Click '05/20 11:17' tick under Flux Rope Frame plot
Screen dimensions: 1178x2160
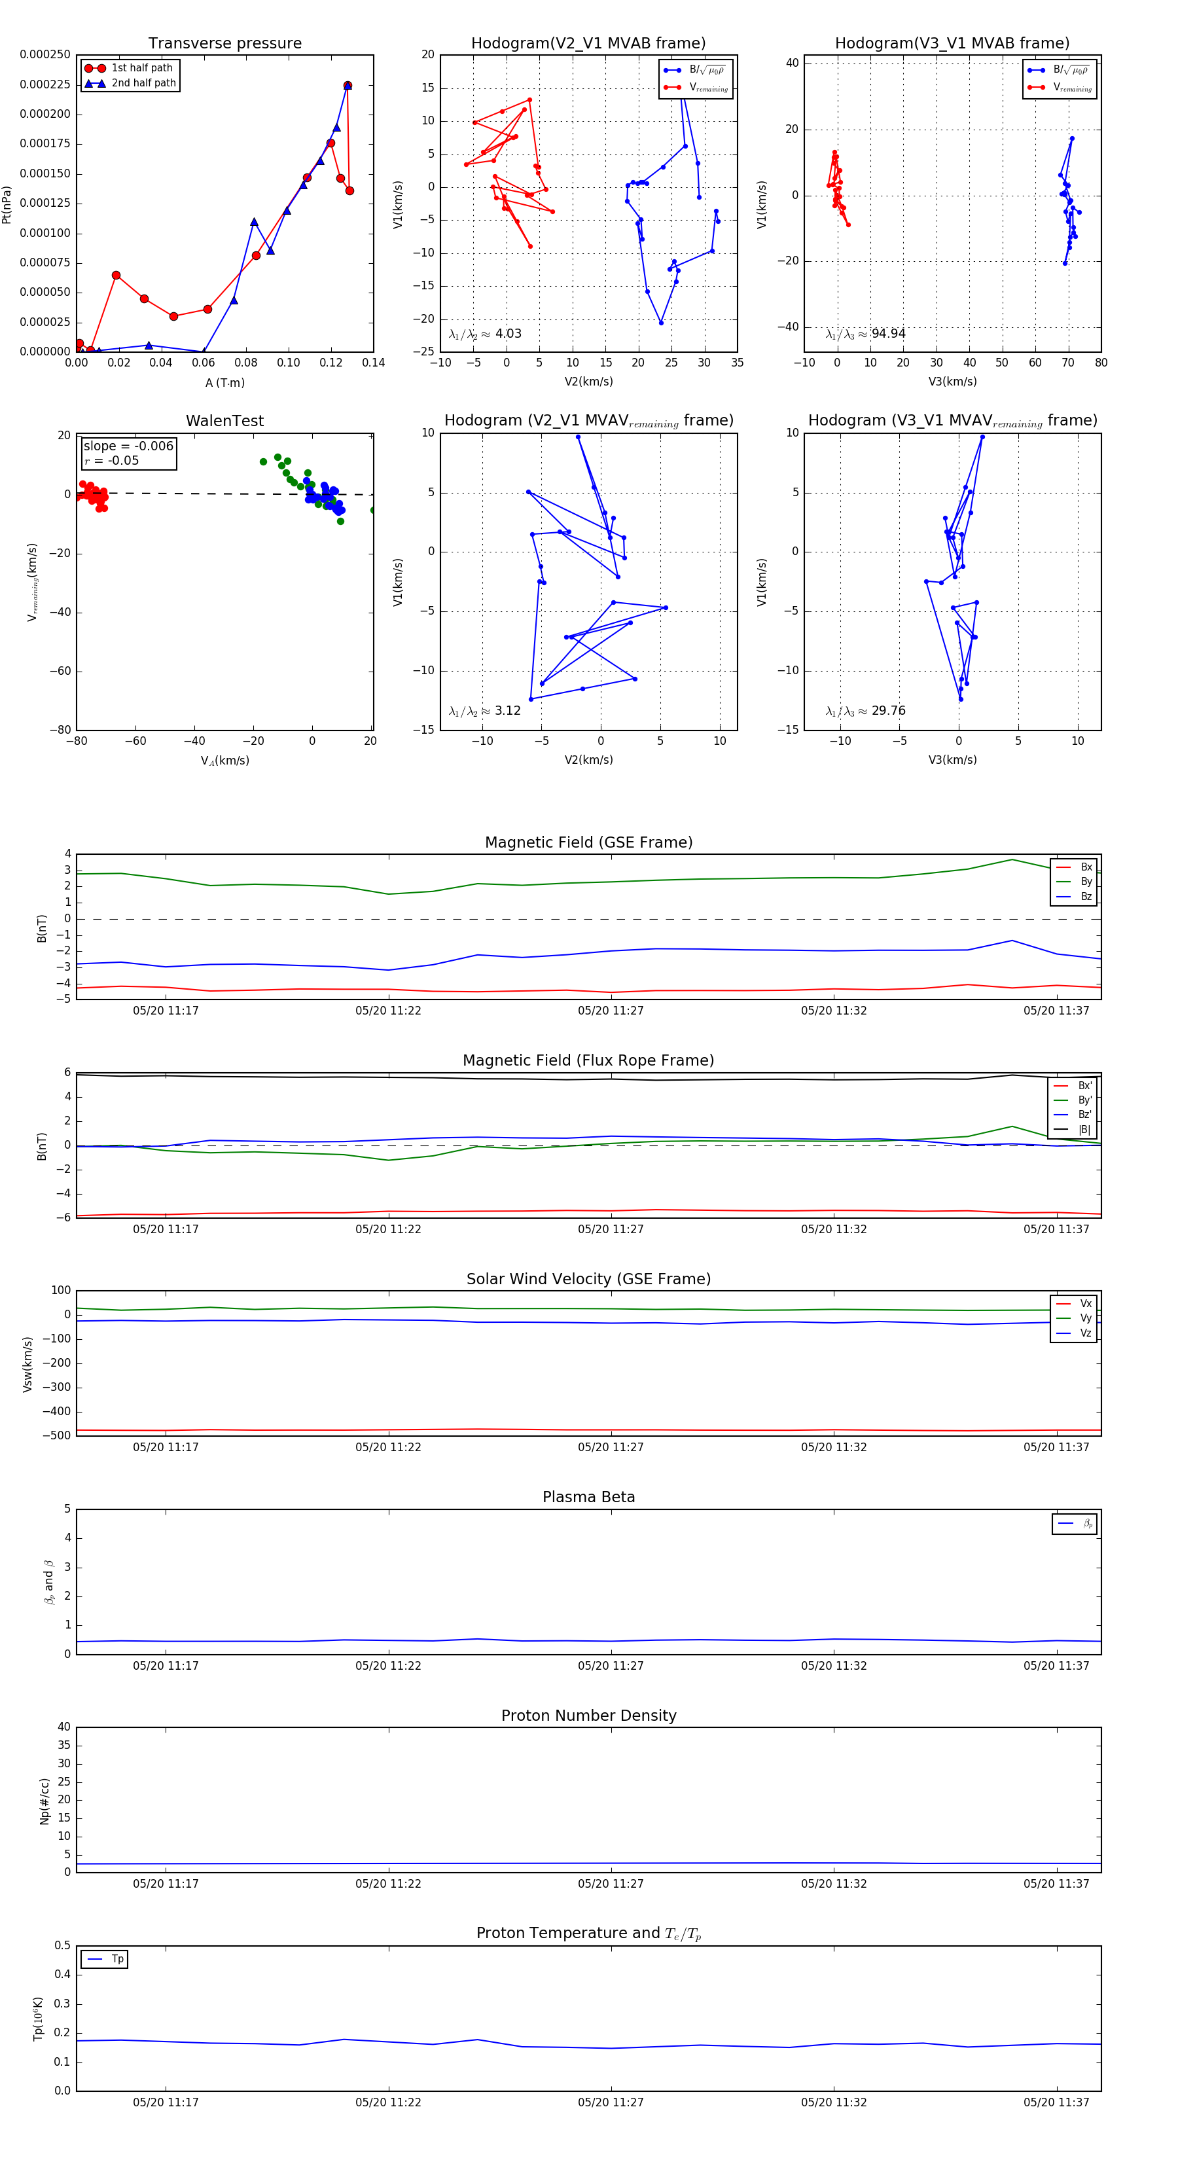pyautogui.click(x=166, y=1229)
